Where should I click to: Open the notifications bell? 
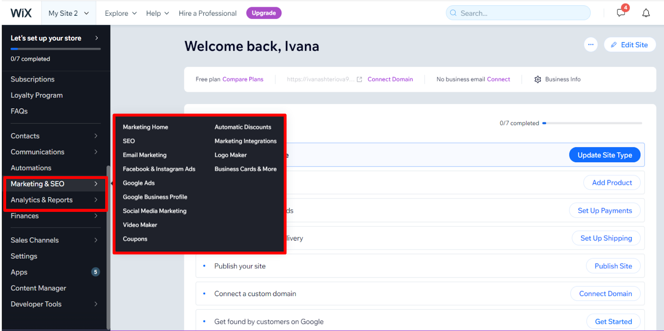coord(646,13)
